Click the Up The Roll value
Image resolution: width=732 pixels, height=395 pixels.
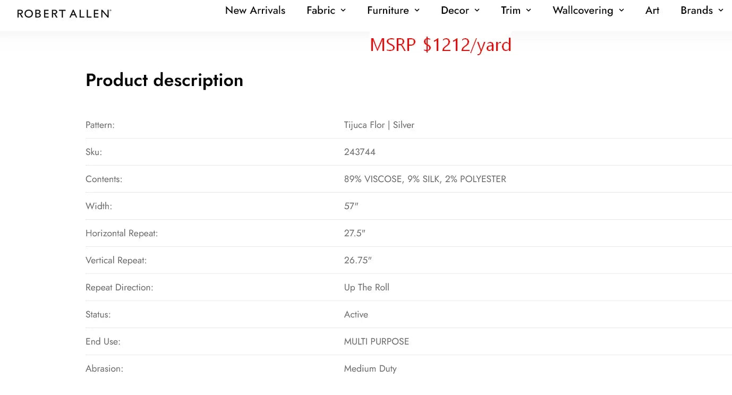367,288
